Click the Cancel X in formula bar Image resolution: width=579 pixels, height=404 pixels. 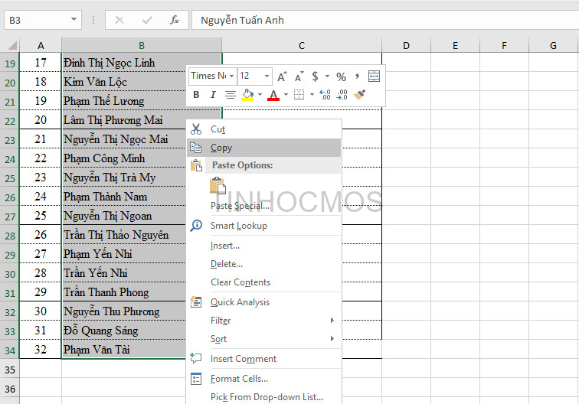119,20
